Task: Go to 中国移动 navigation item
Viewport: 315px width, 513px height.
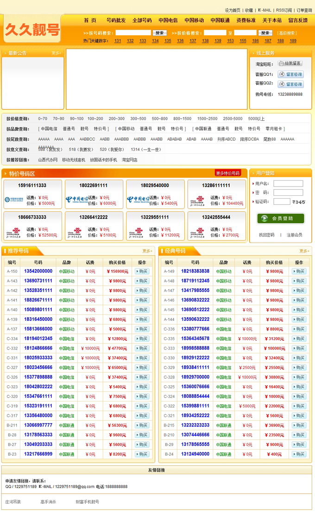Action: pos(194,20)
